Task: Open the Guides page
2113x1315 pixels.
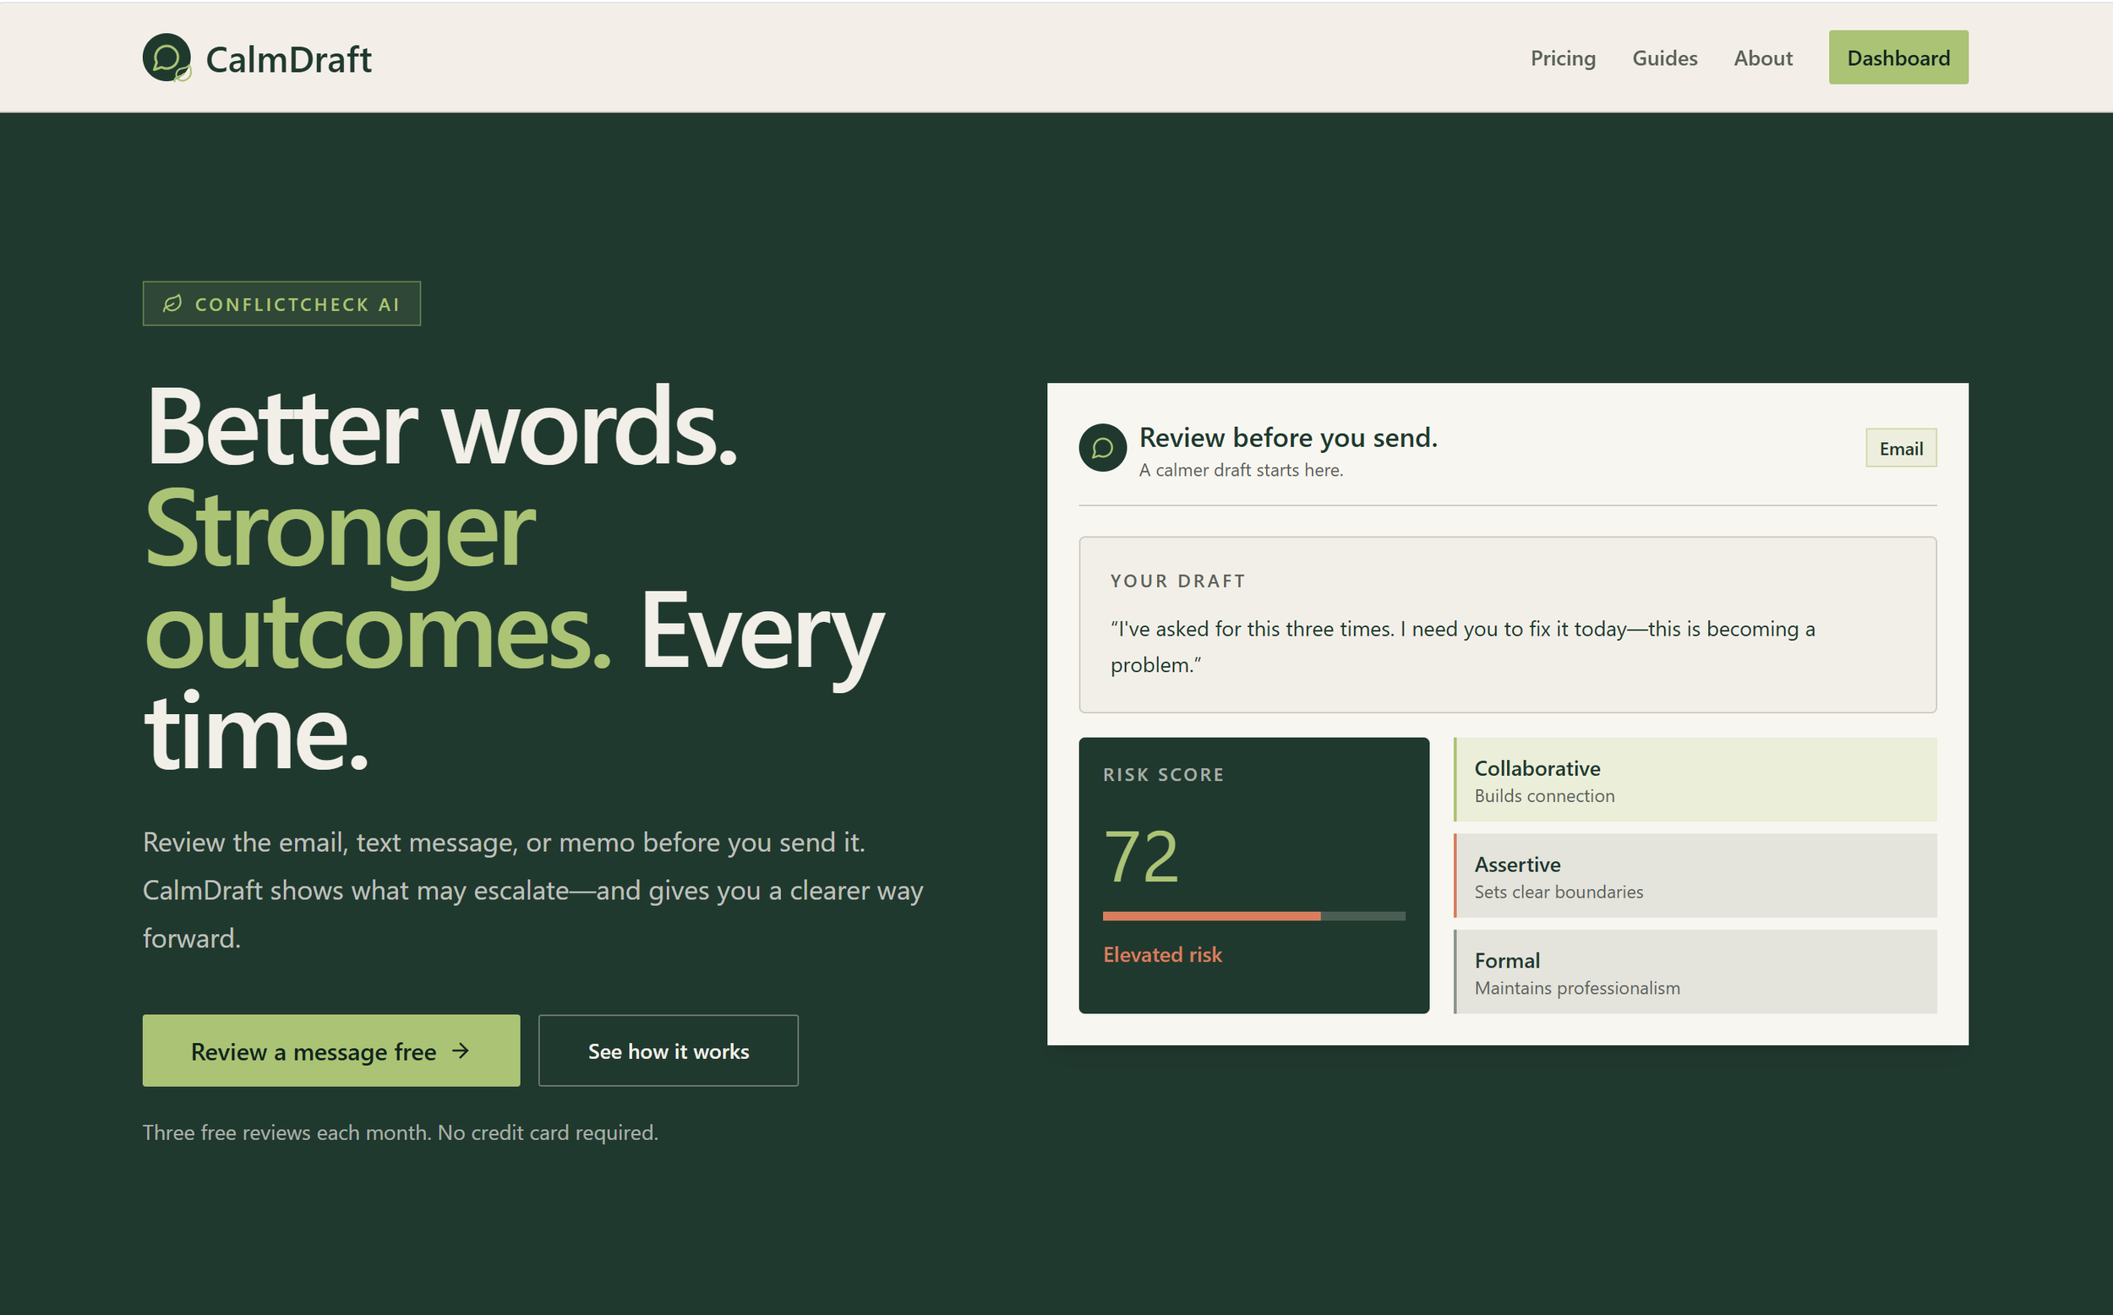Action: coord(1664,58)
